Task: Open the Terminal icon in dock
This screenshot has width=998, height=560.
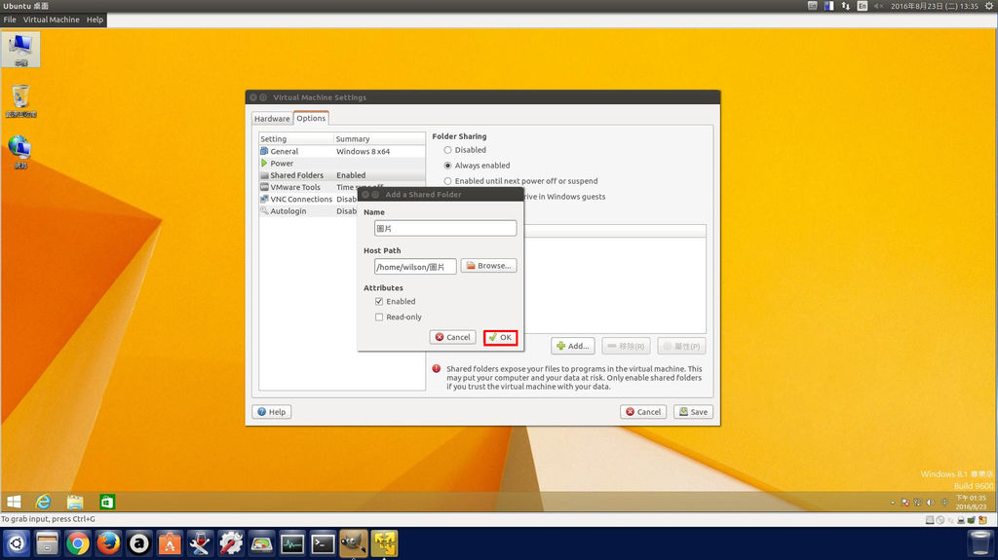Action: [x=323, y=543]
